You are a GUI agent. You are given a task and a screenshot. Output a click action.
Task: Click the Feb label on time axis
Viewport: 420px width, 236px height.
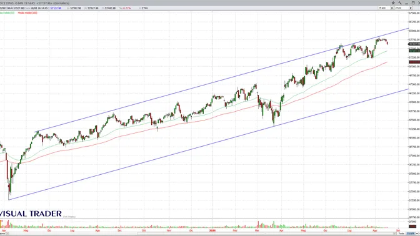click(235, 230)
